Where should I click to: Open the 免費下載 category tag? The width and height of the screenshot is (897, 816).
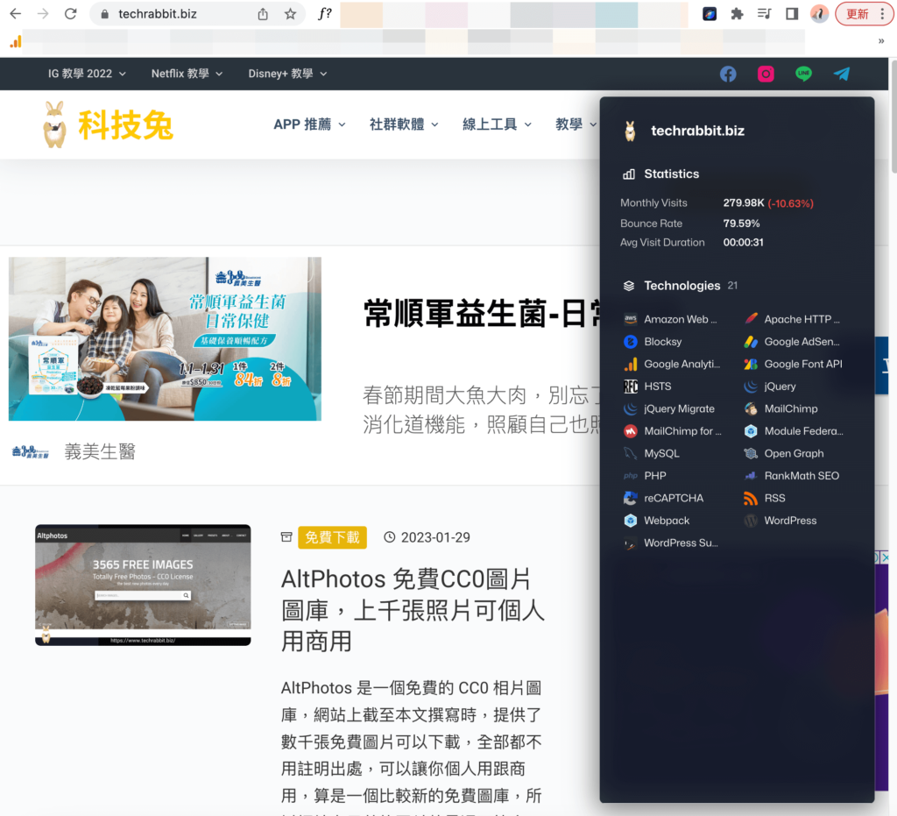[332, 537]
